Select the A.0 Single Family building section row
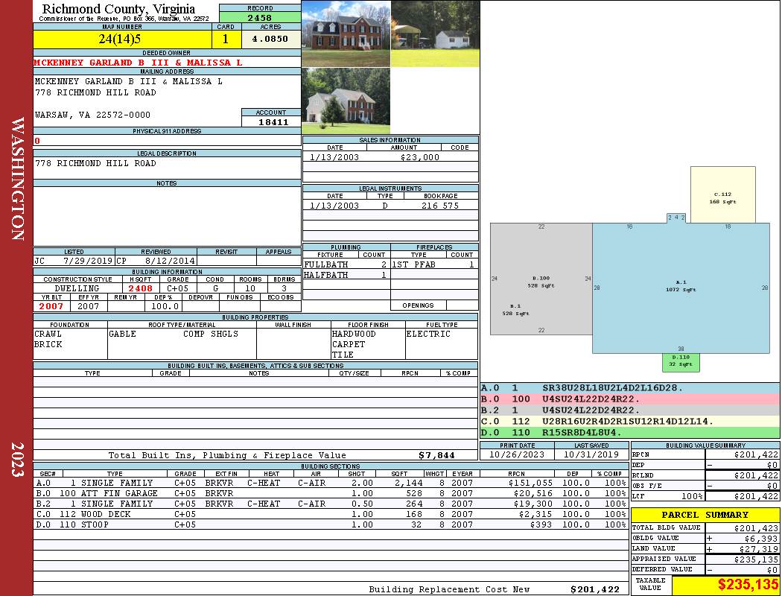The height and width of the screenshot is (596, 782). point(331,483)
